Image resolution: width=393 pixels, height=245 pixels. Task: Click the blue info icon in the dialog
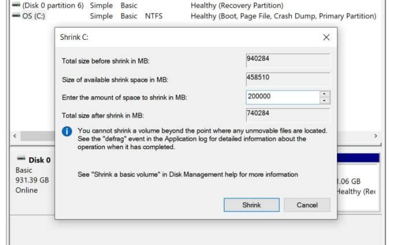click(68, 132)
